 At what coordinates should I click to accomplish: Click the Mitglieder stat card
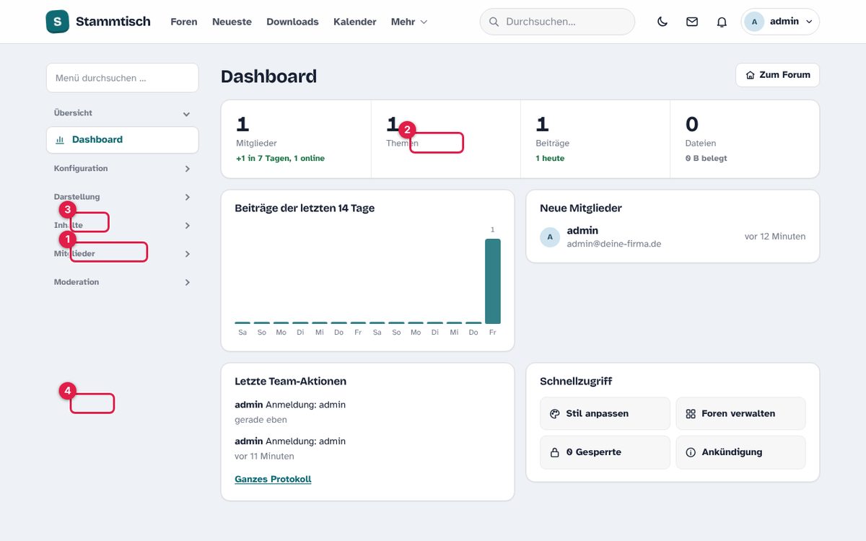pos(296,139)
